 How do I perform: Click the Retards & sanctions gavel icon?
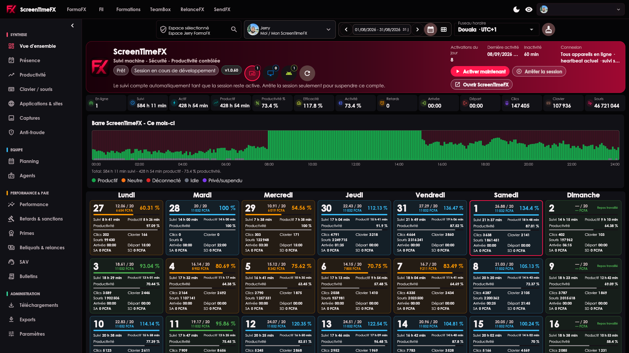point(11,219)
